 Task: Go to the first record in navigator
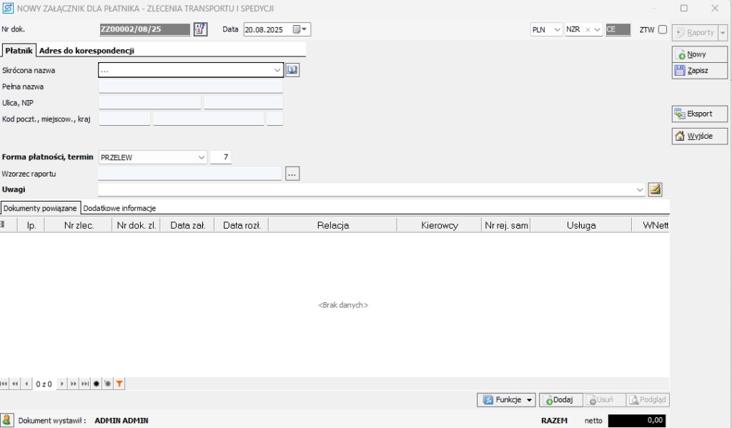tap(5, 384)
